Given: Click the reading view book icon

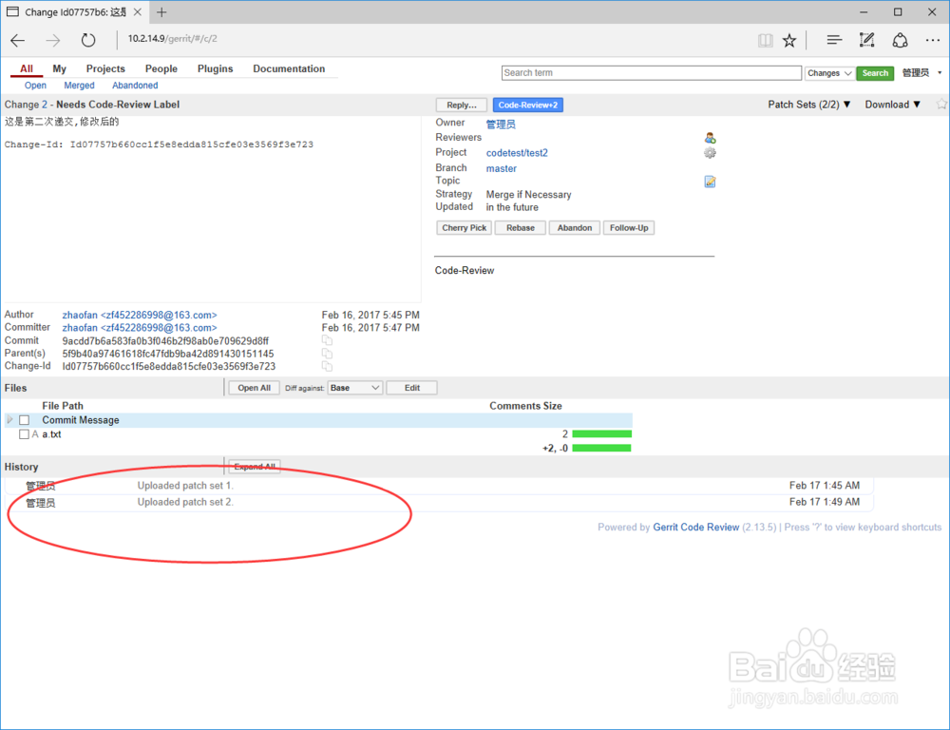Looking at the screenshot, I should pos(766,39).
